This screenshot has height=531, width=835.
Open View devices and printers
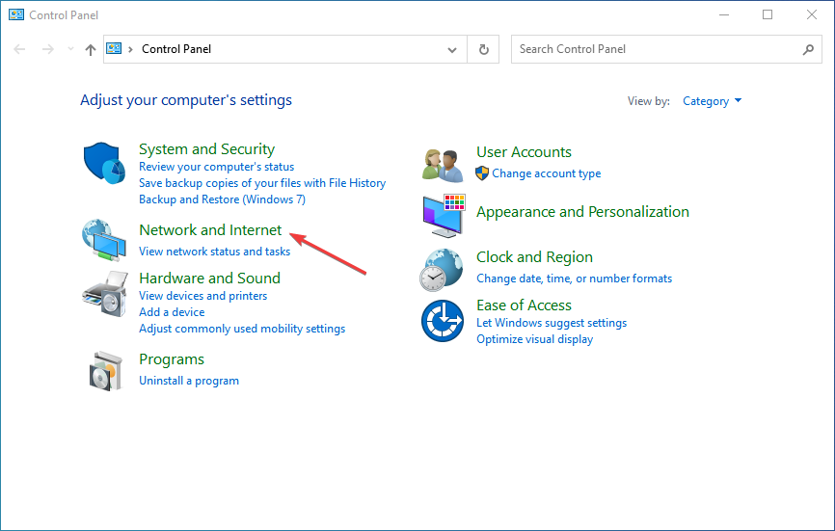click(x=202, y=296)
